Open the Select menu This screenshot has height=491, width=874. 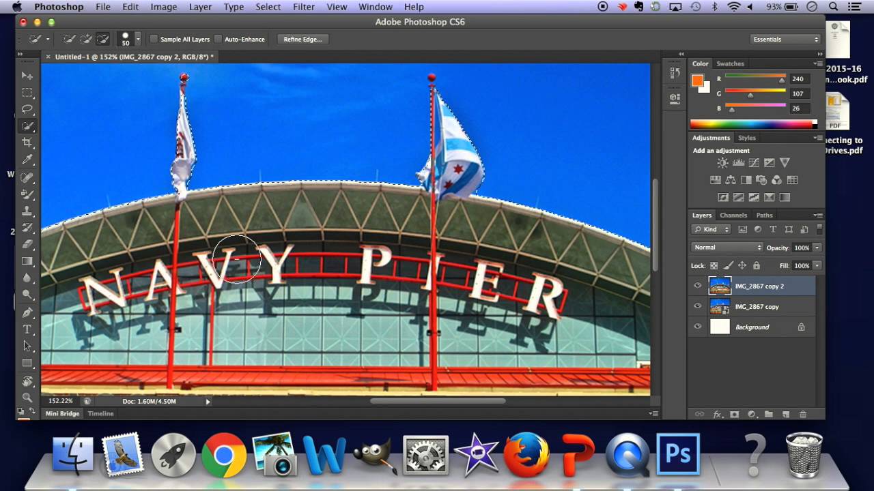tap(268, 7)
